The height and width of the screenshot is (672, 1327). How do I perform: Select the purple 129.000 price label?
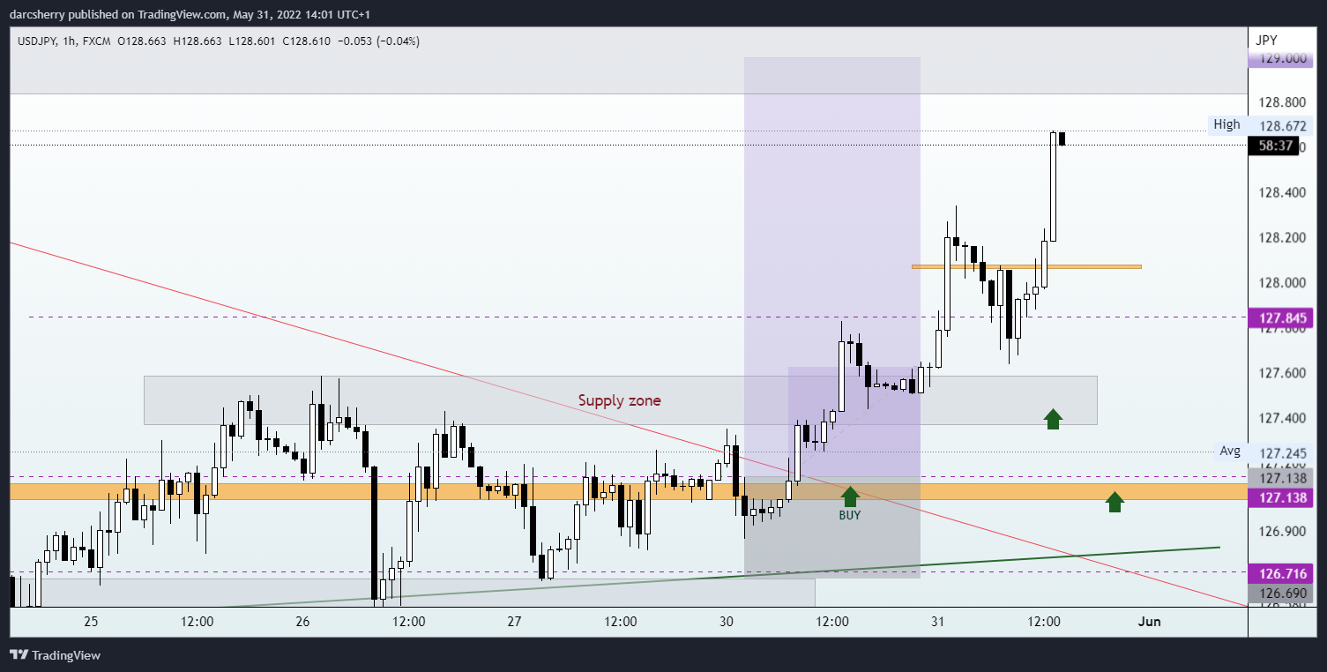pyautogui.click(x=1281, y=58)
